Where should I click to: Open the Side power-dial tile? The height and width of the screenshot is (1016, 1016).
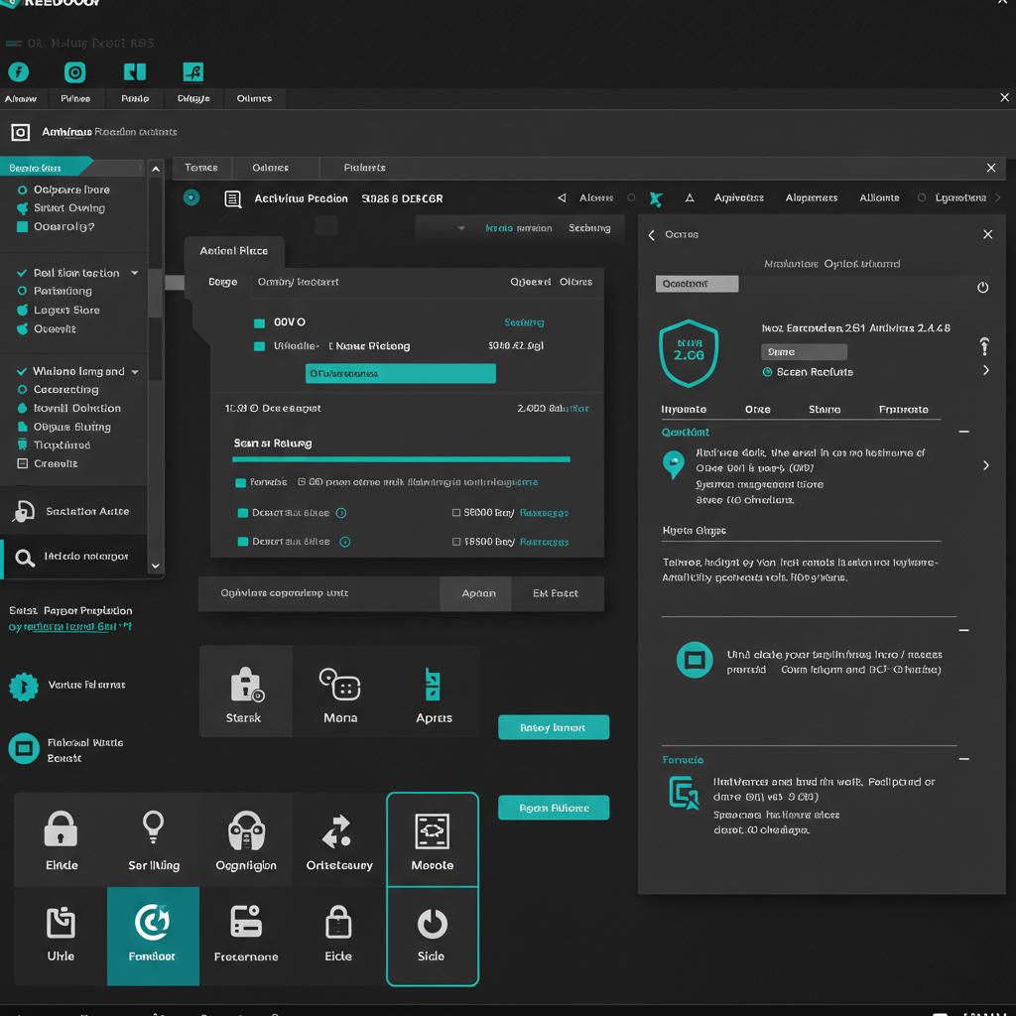click(432, 936)
